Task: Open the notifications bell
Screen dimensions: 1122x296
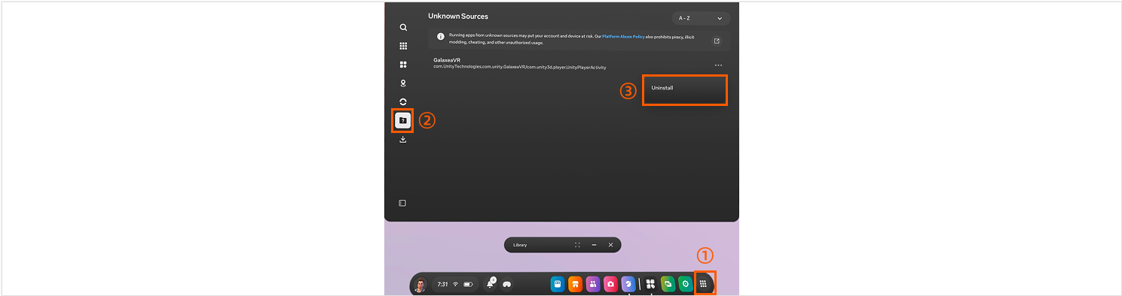Action: pyautogui.click(x=491, y=284)
